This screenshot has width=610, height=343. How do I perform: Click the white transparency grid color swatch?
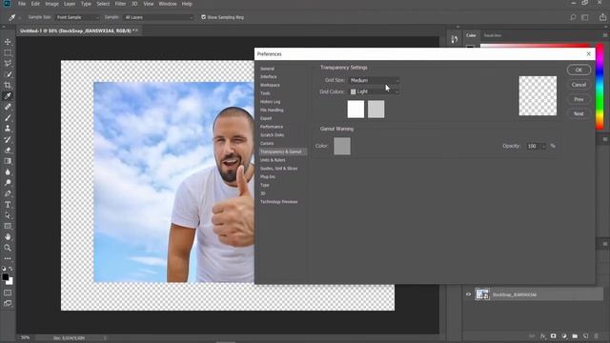pos(356,110)
